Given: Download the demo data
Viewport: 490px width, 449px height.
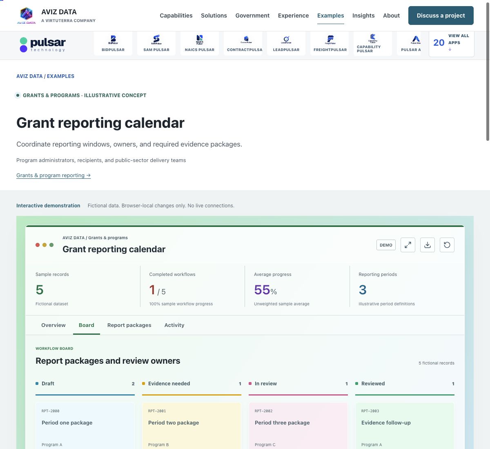Looking at the screenshot, I should click(428, 245).
